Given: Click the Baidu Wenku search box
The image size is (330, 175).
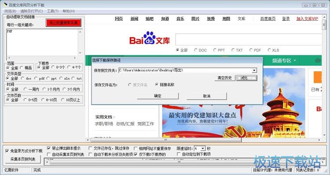Looking at the screenshot, I should click(248, 39).
